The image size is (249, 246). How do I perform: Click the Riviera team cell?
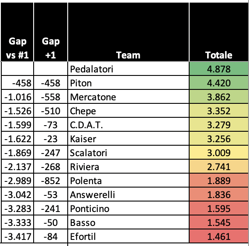(128, 167)
